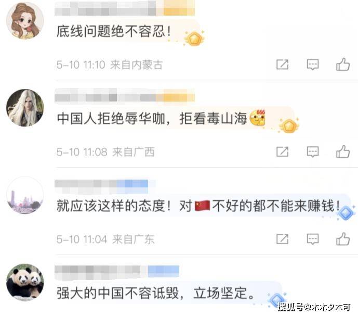Image resolution: width=358 pixels, height=316 pixels.
Task: Share the comment from 广东
Action: point(283,239)
